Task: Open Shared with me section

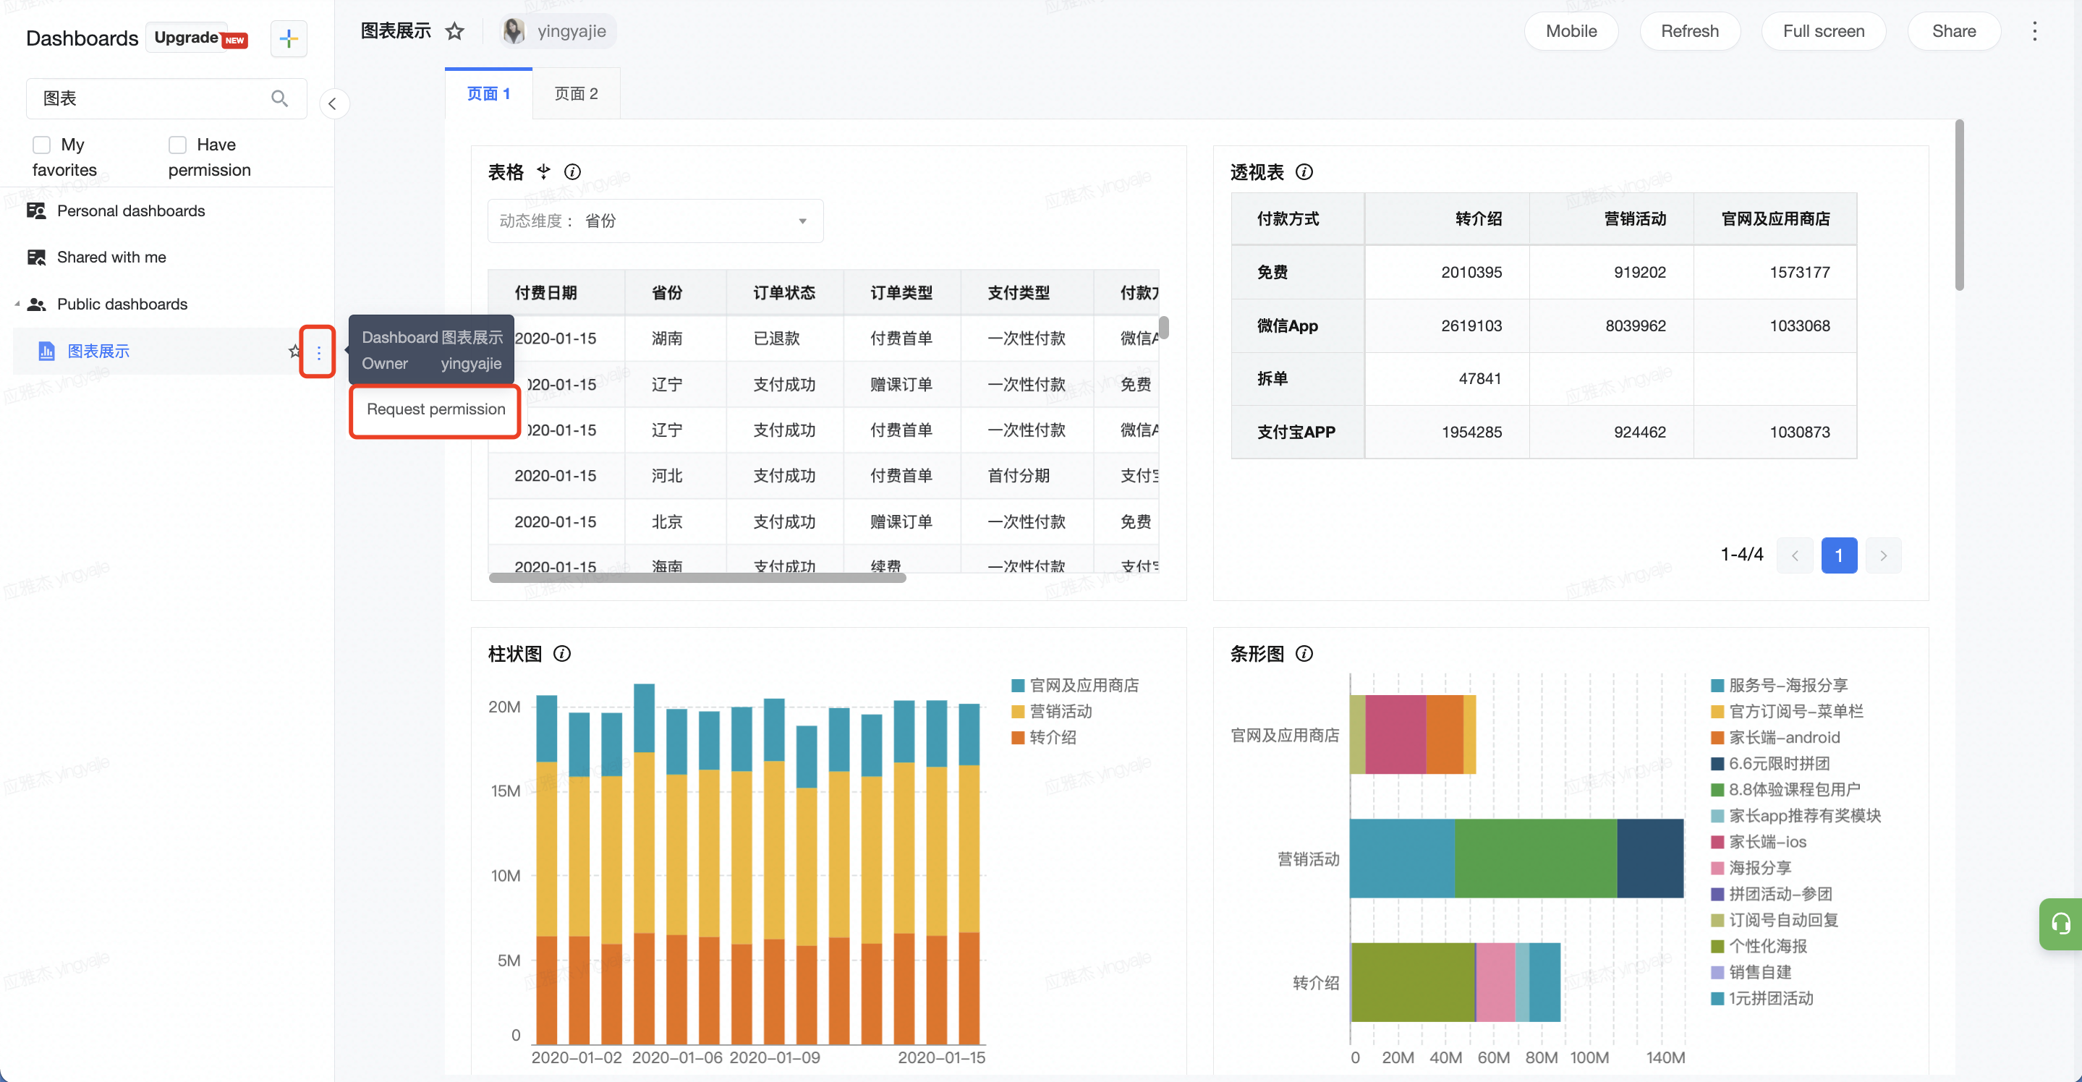Action: (111, 257)
